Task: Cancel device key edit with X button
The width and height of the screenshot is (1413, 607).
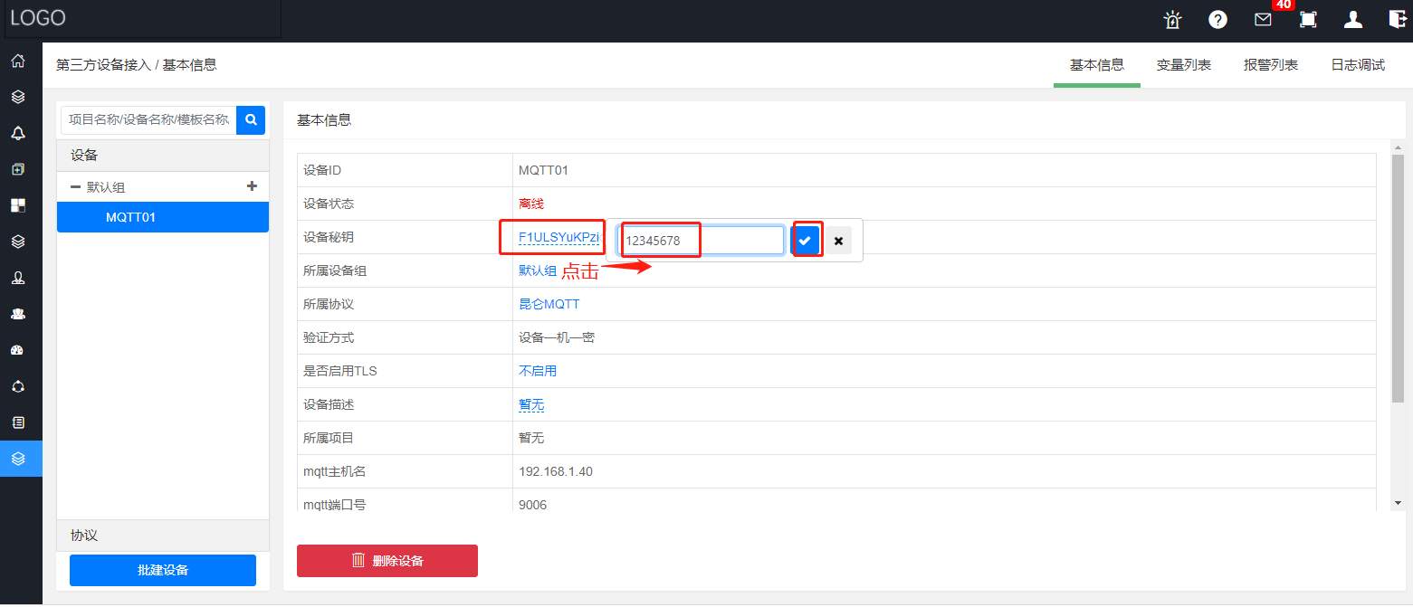Action: (838, 241)
